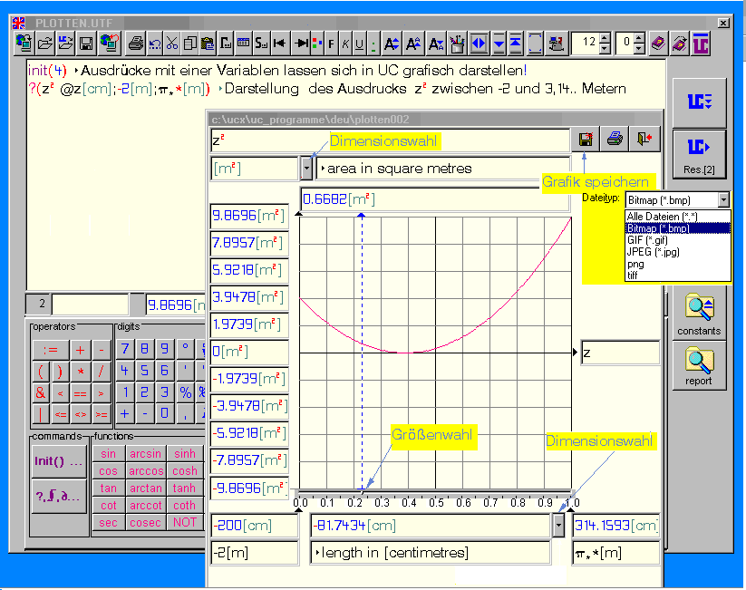The image size is (746, 590).
Task: Open the Dateityp file type dropdown arrow
Action: click(x=723, y=199)
